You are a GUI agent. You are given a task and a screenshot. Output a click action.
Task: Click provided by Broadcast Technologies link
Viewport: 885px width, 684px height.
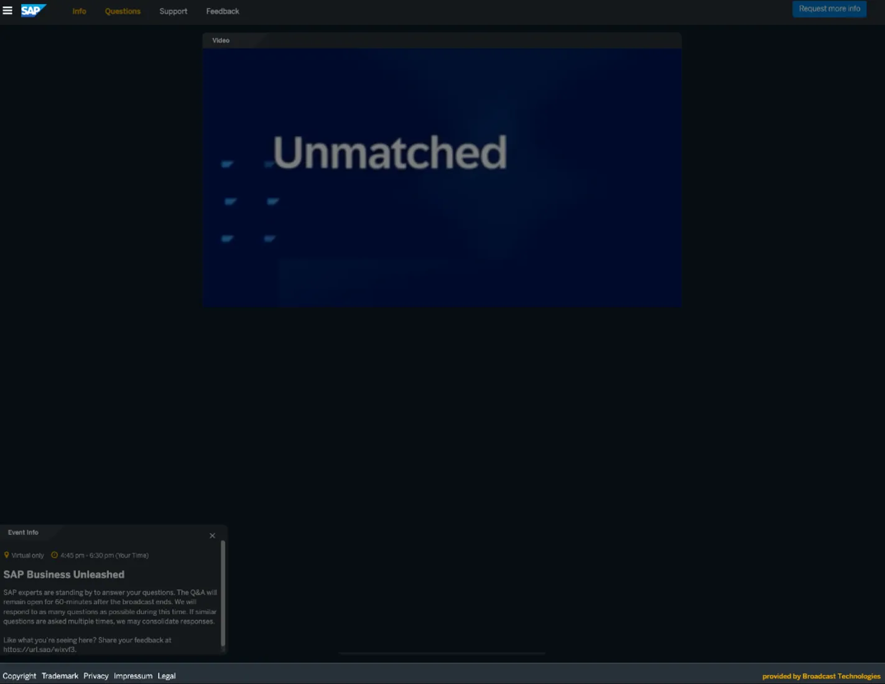821,676
